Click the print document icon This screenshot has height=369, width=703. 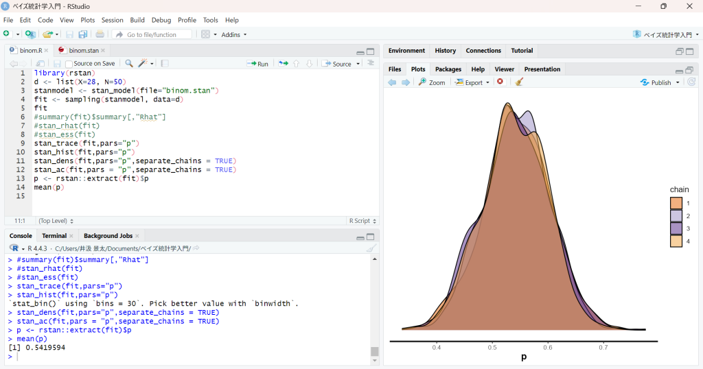100,34
